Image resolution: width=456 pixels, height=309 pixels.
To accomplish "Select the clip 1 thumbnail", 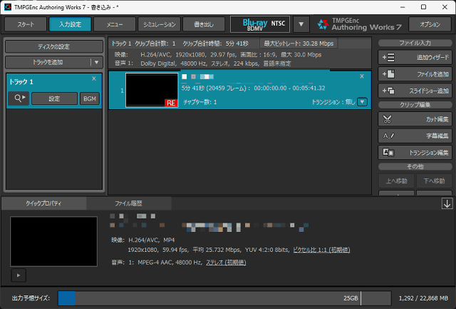I will click(x=152, y=91).
